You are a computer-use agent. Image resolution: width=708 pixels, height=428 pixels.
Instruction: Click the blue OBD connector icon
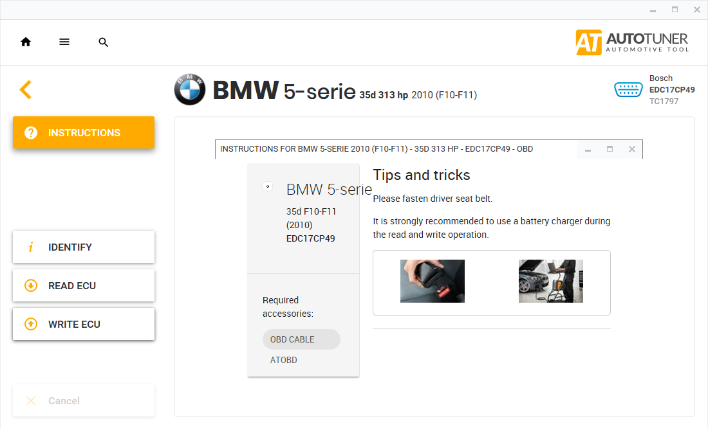628,90
